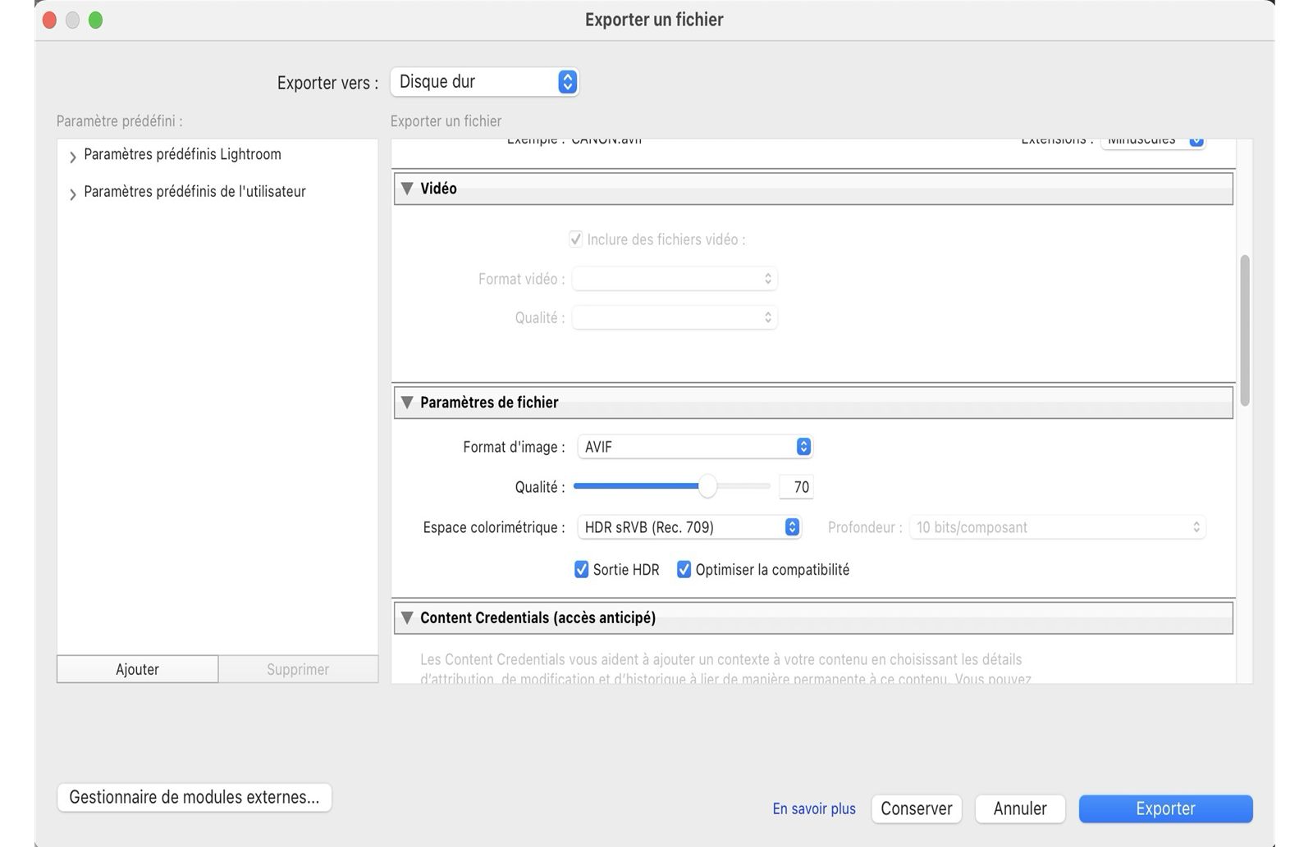Open Gestionnaire de modules externes
The height and width of the screenshot is (847, 1313).
click(x=194, y=797)
